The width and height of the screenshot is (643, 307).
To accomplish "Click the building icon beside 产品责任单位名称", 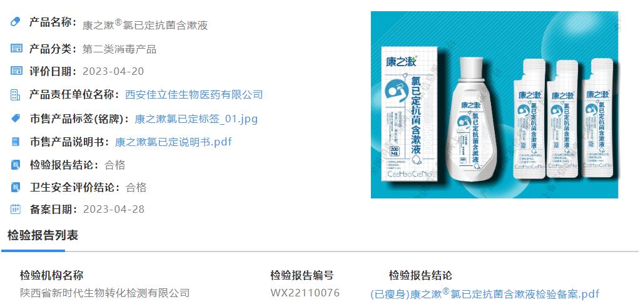I will [x=15, y=95].
